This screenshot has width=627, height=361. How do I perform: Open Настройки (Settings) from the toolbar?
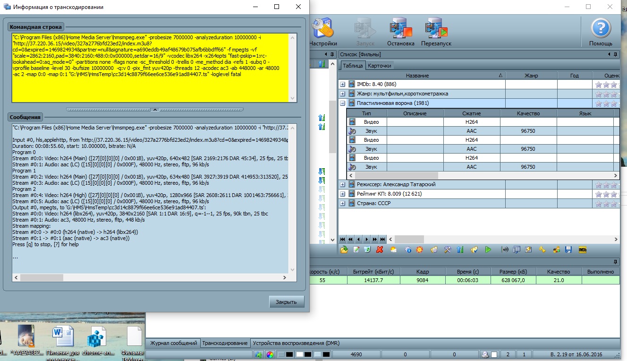click(x=323, y=29)
